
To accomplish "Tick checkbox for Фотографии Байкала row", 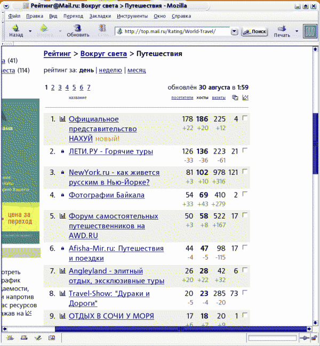I will coord(245,194).
